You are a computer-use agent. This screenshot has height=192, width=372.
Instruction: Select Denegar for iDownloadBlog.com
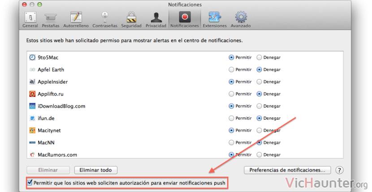[259, 106]
